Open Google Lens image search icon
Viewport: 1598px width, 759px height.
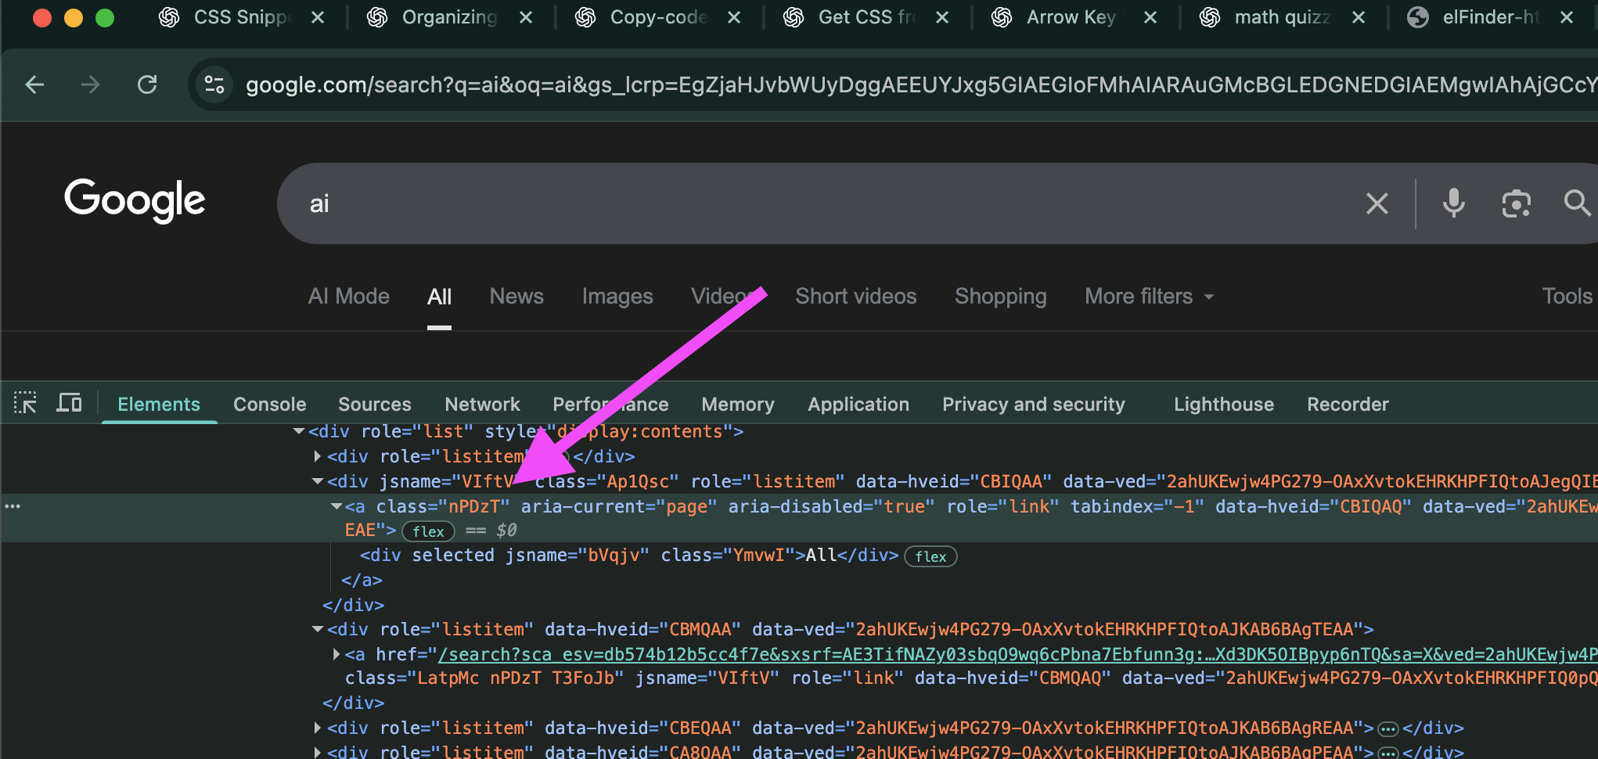click(1516, 203)
